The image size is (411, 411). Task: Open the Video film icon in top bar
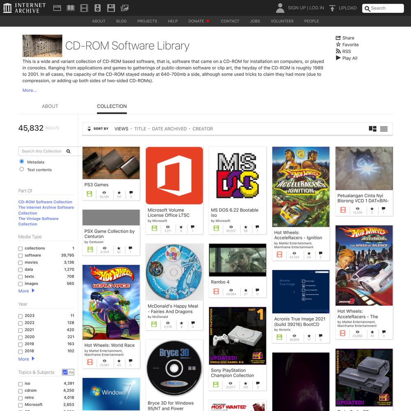[84, 8]
